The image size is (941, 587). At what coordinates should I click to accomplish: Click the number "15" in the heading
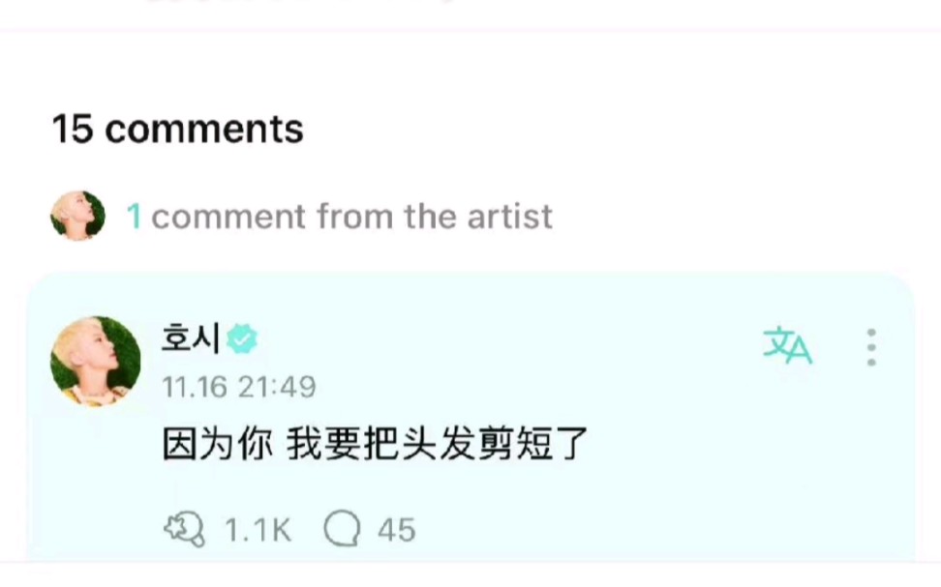73,129
